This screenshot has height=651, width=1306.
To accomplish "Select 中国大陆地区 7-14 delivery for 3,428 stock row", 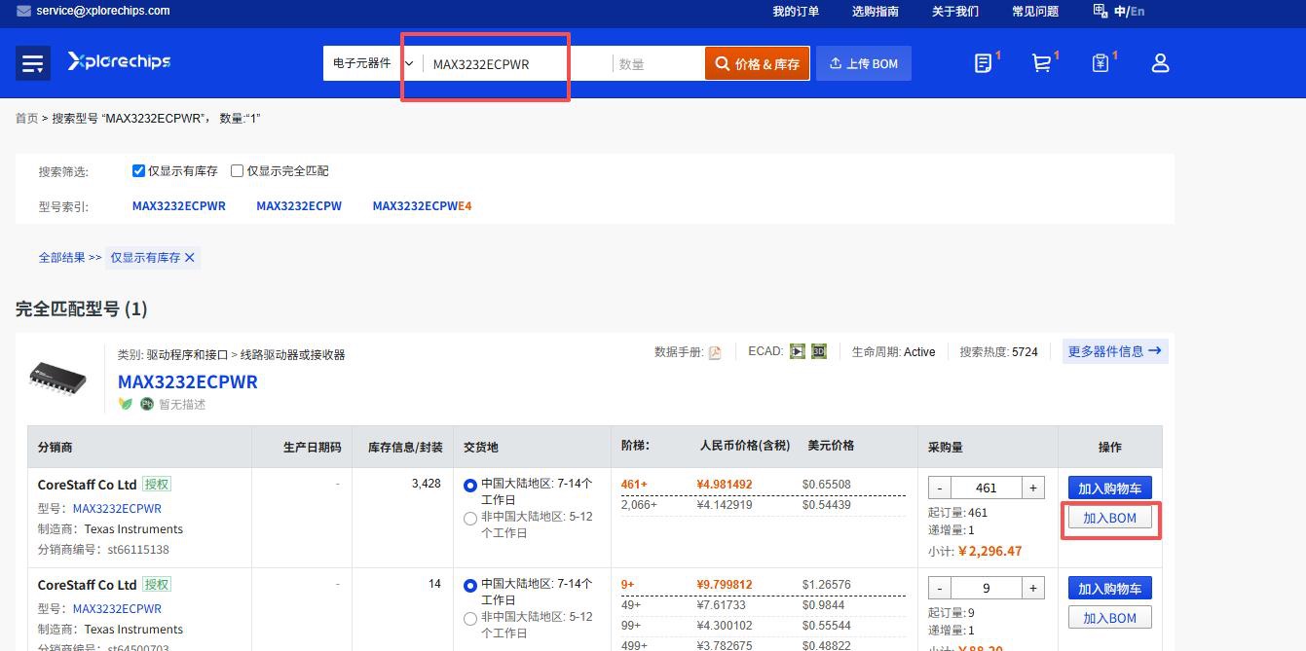I will pos(470,485).
